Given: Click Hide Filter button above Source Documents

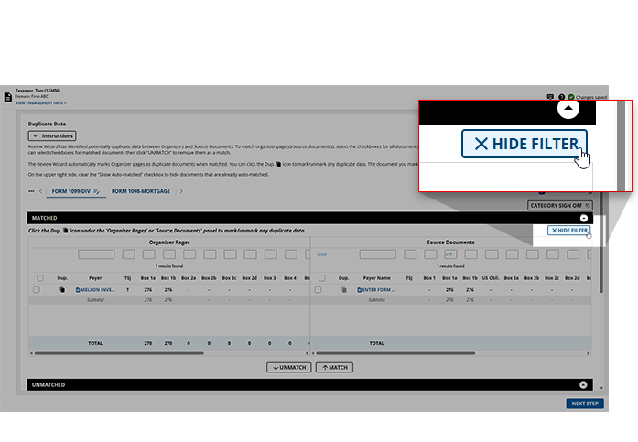Looking at the screenshot, I should coord(568,230).
